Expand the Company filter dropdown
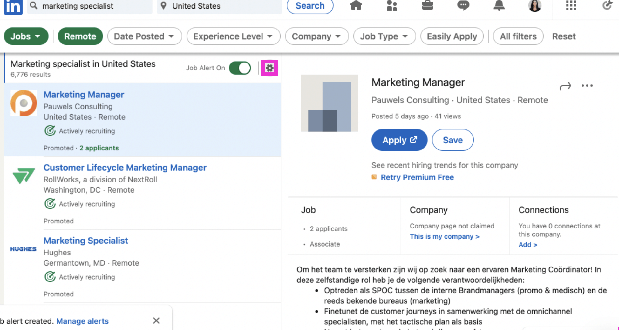This screenshot has width=619, height=330. click(x=317, y=36)
